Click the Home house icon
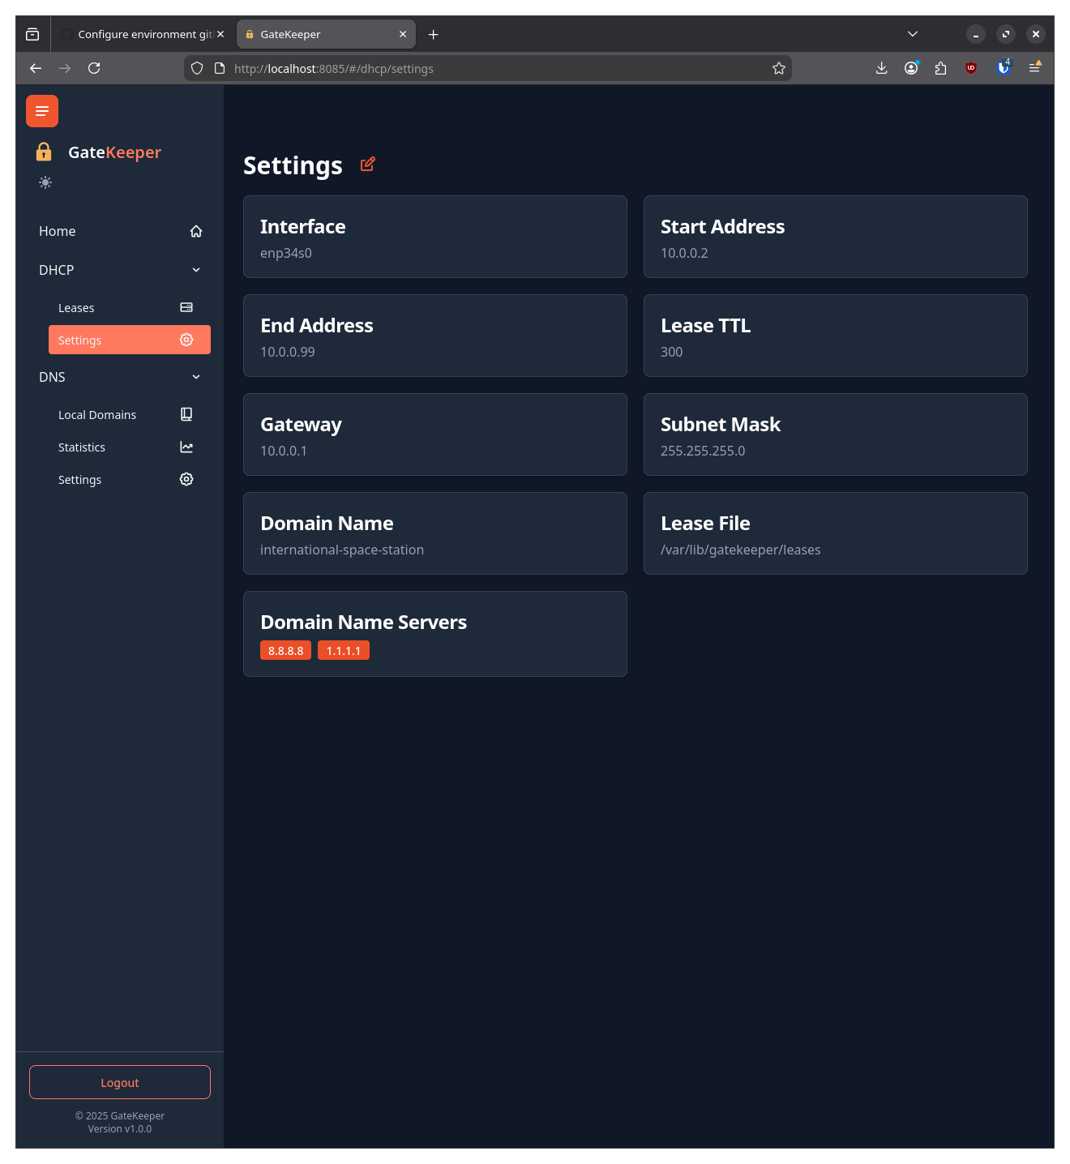 tap(195, 231)
